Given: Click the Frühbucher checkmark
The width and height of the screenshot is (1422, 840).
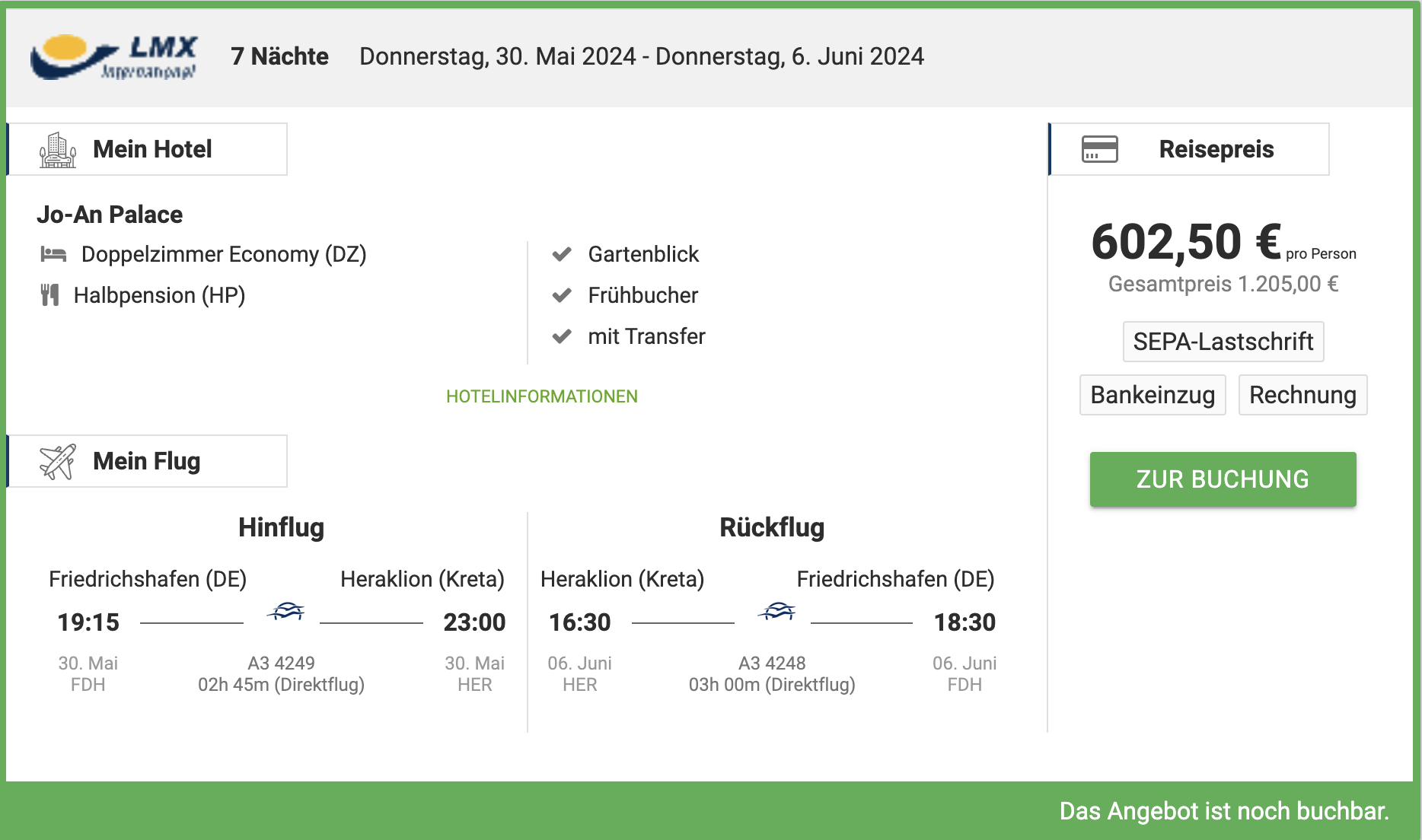Looking at the screenshot, I should [562, 295].
